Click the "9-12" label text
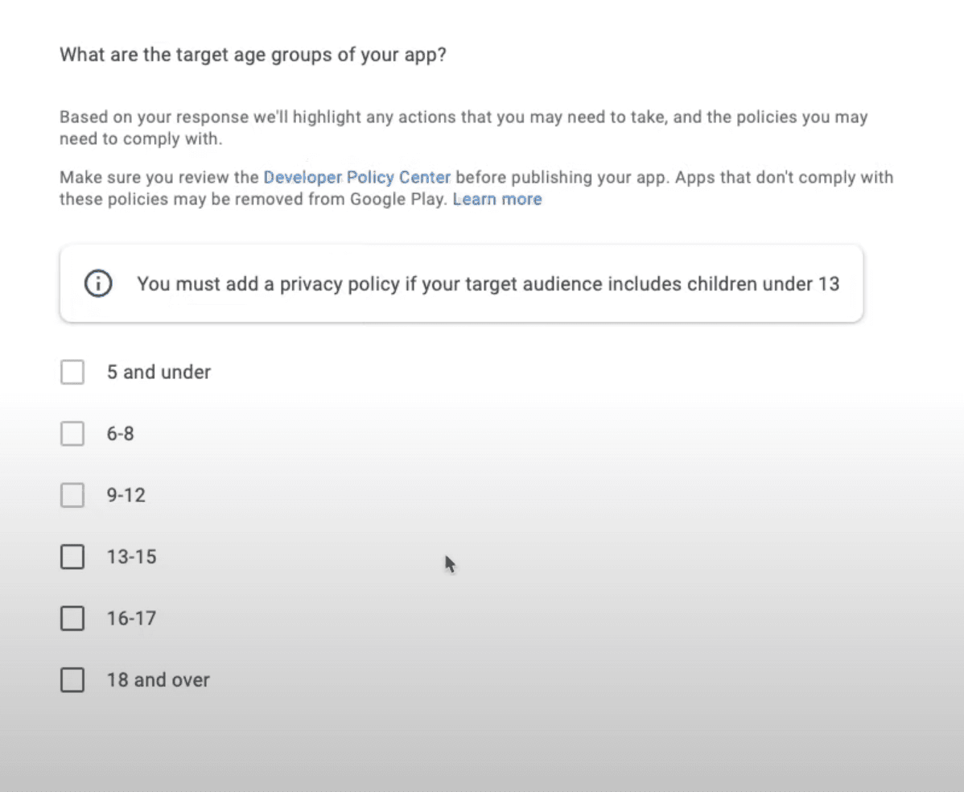Viewport: 964px width, 792px height. click(x=126, y=495)
